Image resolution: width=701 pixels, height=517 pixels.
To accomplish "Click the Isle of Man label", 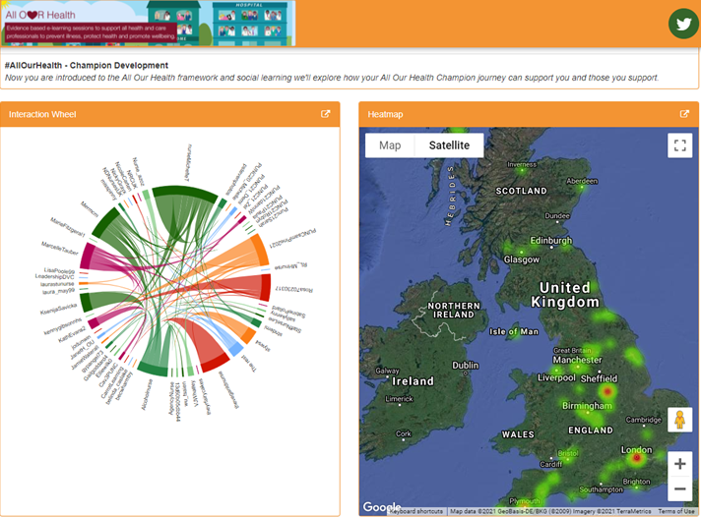I will tap(514, 331).
